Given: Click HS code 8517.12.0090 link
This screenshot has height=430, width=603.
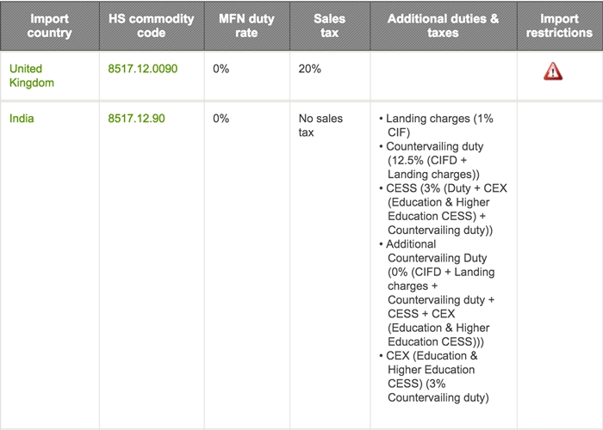Looking at the screenshot, I should tap(143, 69).
